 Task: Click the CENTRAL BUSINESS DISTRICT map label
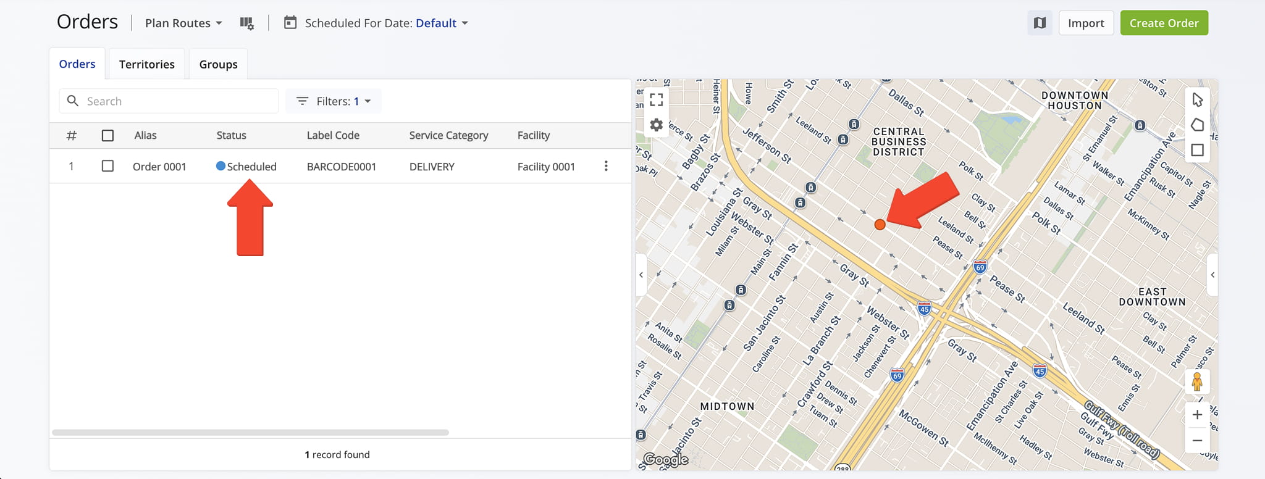[899, 141]
